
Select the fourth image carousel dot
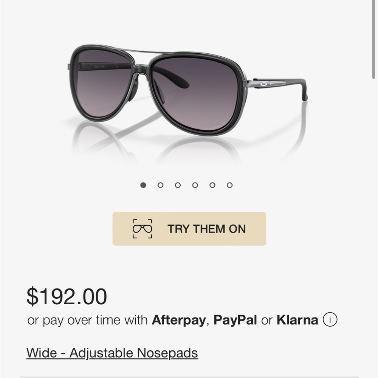tap(195, 185)
